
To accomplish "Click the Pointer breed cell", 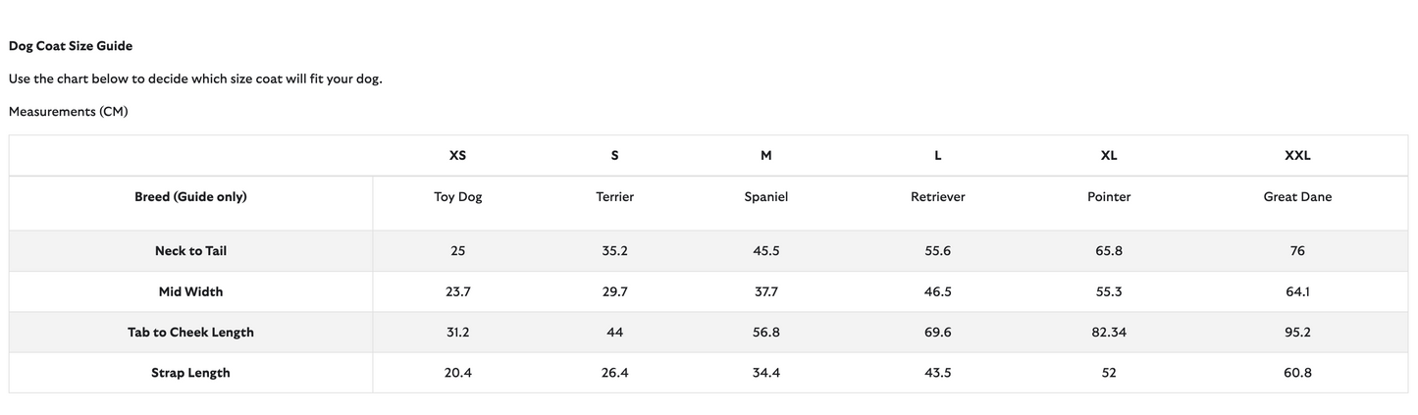I will pos(1109,197).
